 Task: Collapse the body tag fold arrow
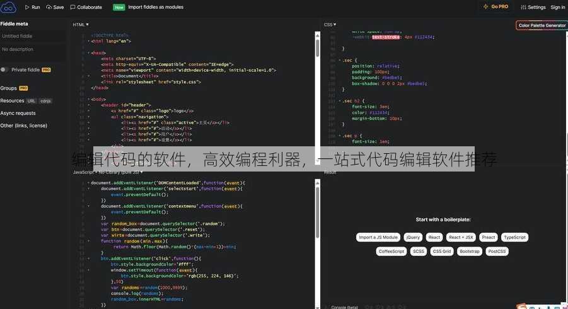89,99
